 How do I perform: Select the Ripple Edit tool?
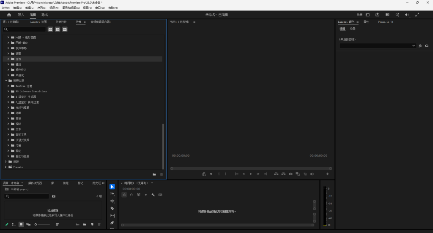point(112,201)
